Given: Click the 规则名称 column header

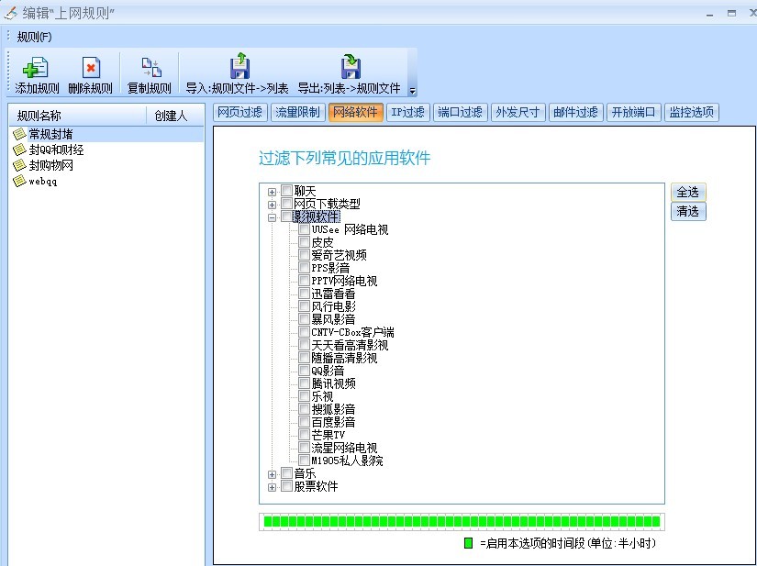Looking at the screenshot, I should click(x=78, y=116).
